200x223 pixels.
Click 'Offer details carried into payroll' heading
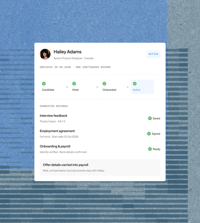(x=65, y=165)
